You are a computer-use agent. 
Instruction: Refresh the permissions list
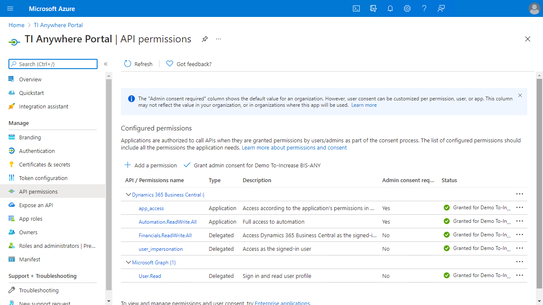(x=138, y=64)
